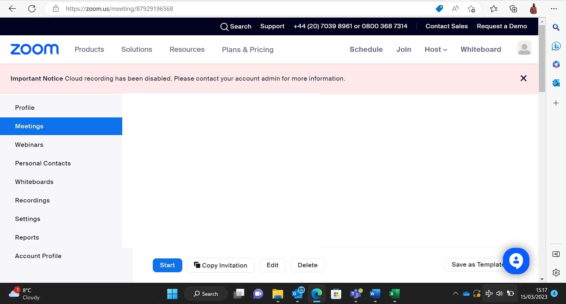Select Meetings in the sidebar
Image resolution: width=566 pixels, height=304 pixels.
[61, 126]
